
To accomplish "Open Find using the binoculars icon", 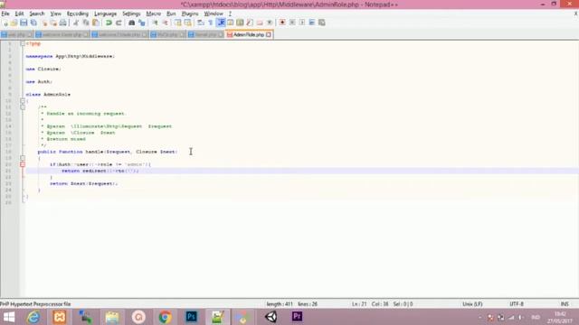I will click(x=131, y=23).
